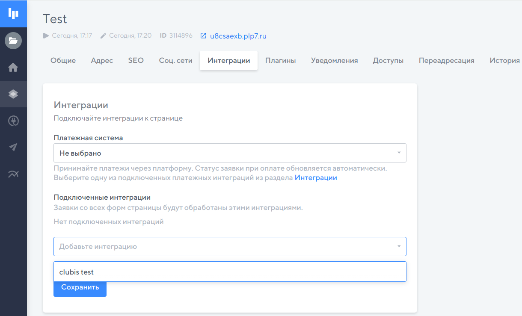Open the Платежная система dropdown
Image resolution: width=522 pixels, height=316 pixels.
tap(230, 153)
